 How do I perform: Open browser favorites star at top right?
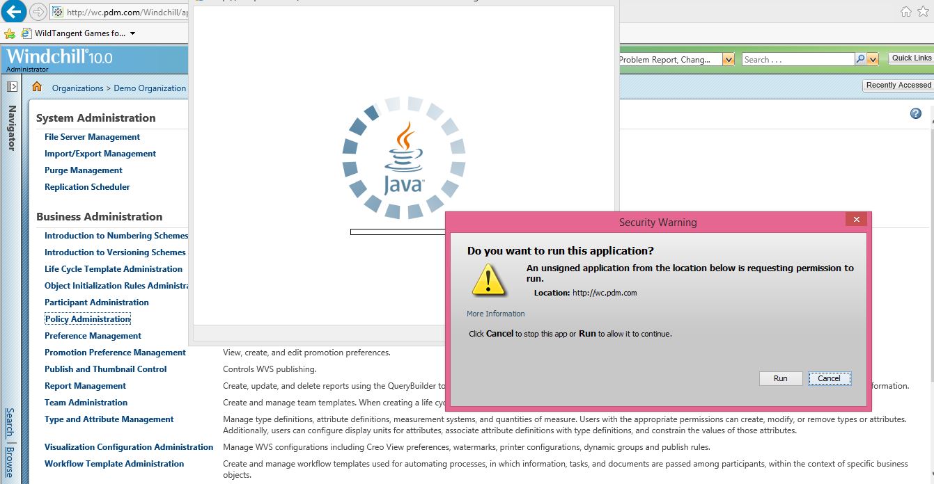922,12
